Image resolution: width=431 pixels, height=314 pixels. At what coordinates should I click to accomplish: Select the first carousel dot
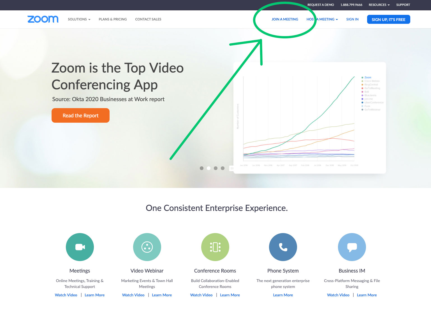coord(201,168)
